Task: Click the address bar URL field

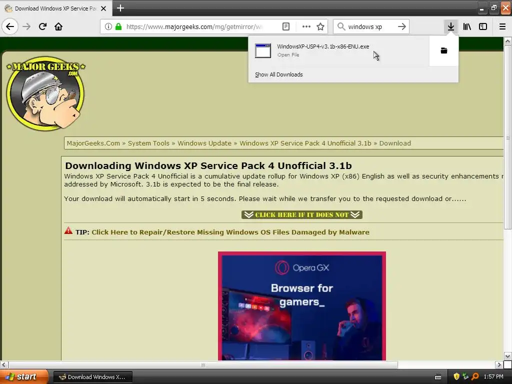Action: pyautogui.click(x=194, y=27)
